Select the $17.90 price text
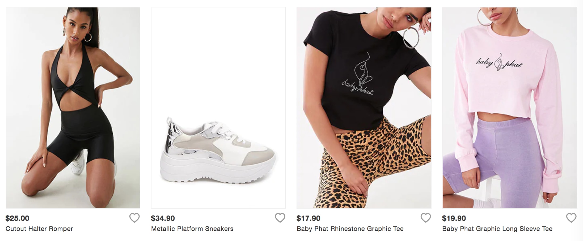Image resolution: width=583 pixels, height=241 pixels. [308, 218]
